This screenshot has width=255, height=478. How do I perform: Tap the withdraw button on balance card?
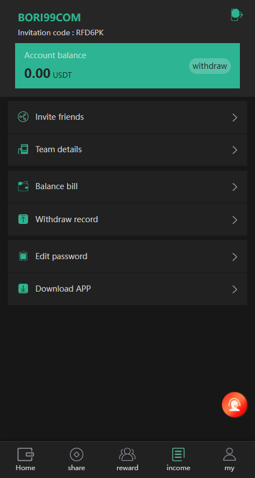click(x=210, y=66)
